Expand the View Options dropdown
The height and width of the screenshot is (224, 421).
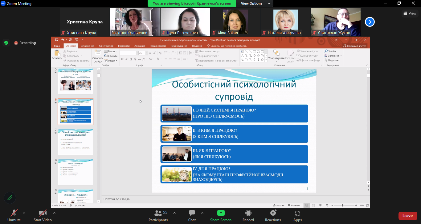click(x=255, y=3)
